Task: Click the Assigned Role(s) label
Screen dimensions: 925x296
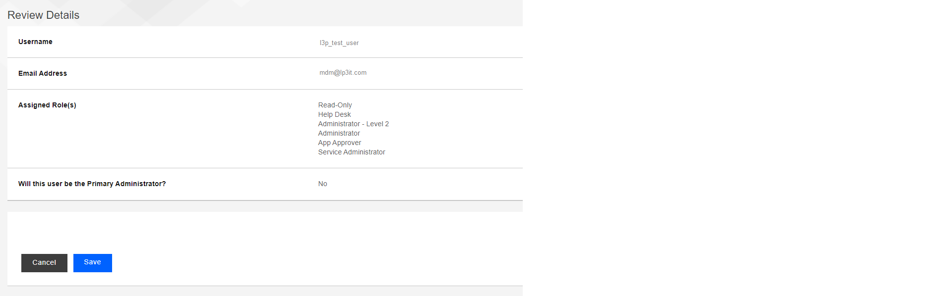Action: (x=47, y=105)
